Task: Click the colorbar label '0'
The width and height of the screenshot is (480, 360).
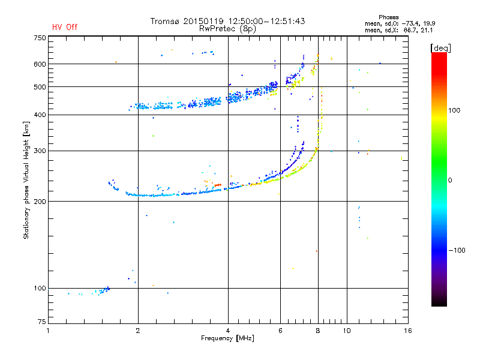Action: (x=450, y=180)
